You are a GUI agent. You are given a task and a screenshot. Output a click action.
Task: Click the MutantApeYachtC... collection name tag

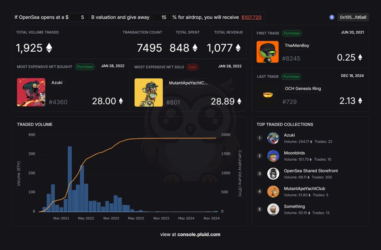[188, 83]
